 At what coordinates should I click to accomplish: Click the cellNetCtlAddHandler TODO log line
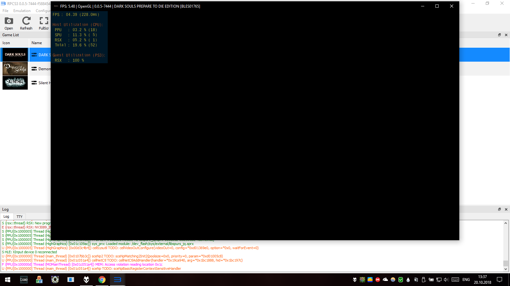122,260
